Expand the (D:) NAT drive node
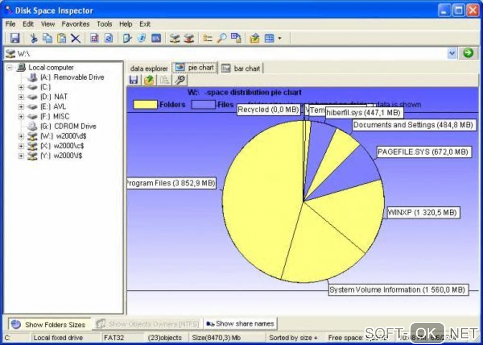483x345 pixels. pyautogui.click(x=21, y=97)
